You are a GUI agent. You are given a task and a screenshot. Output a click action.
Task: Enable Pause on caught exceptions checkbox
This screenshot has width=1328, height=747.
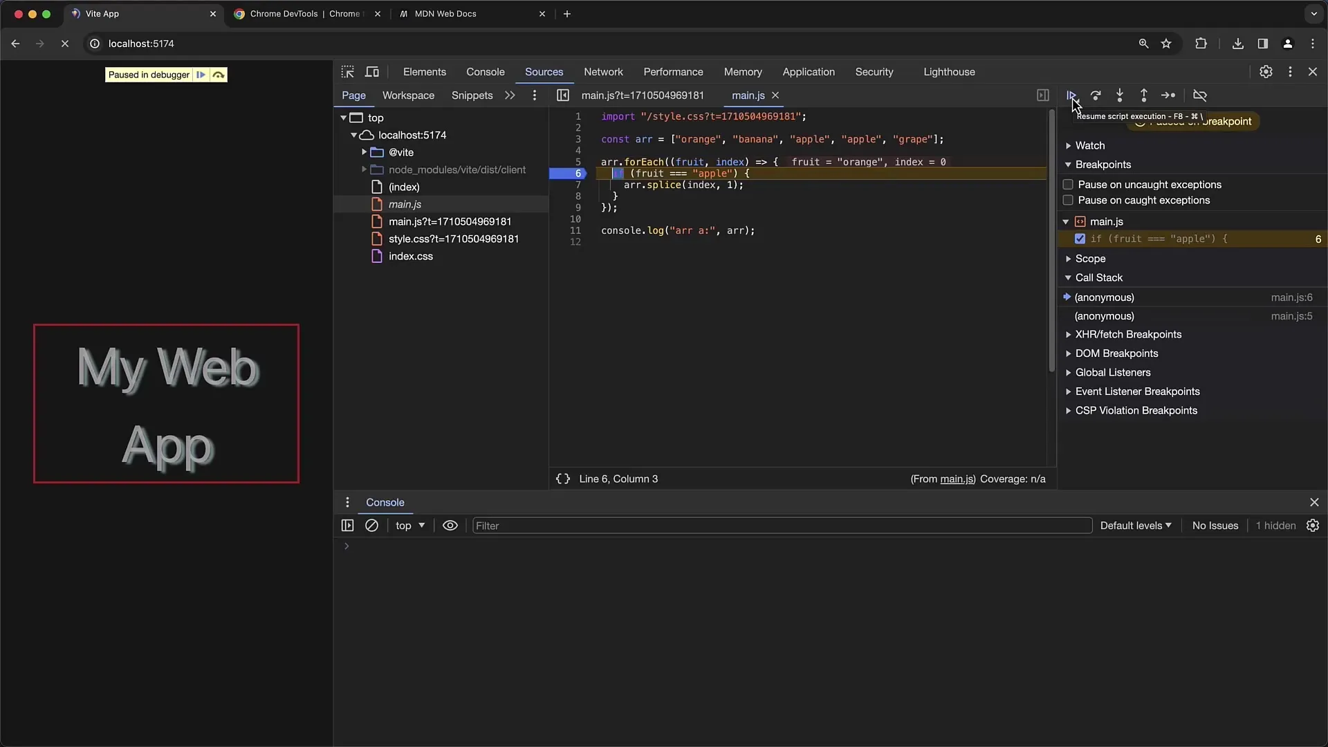pos(1068,201)
